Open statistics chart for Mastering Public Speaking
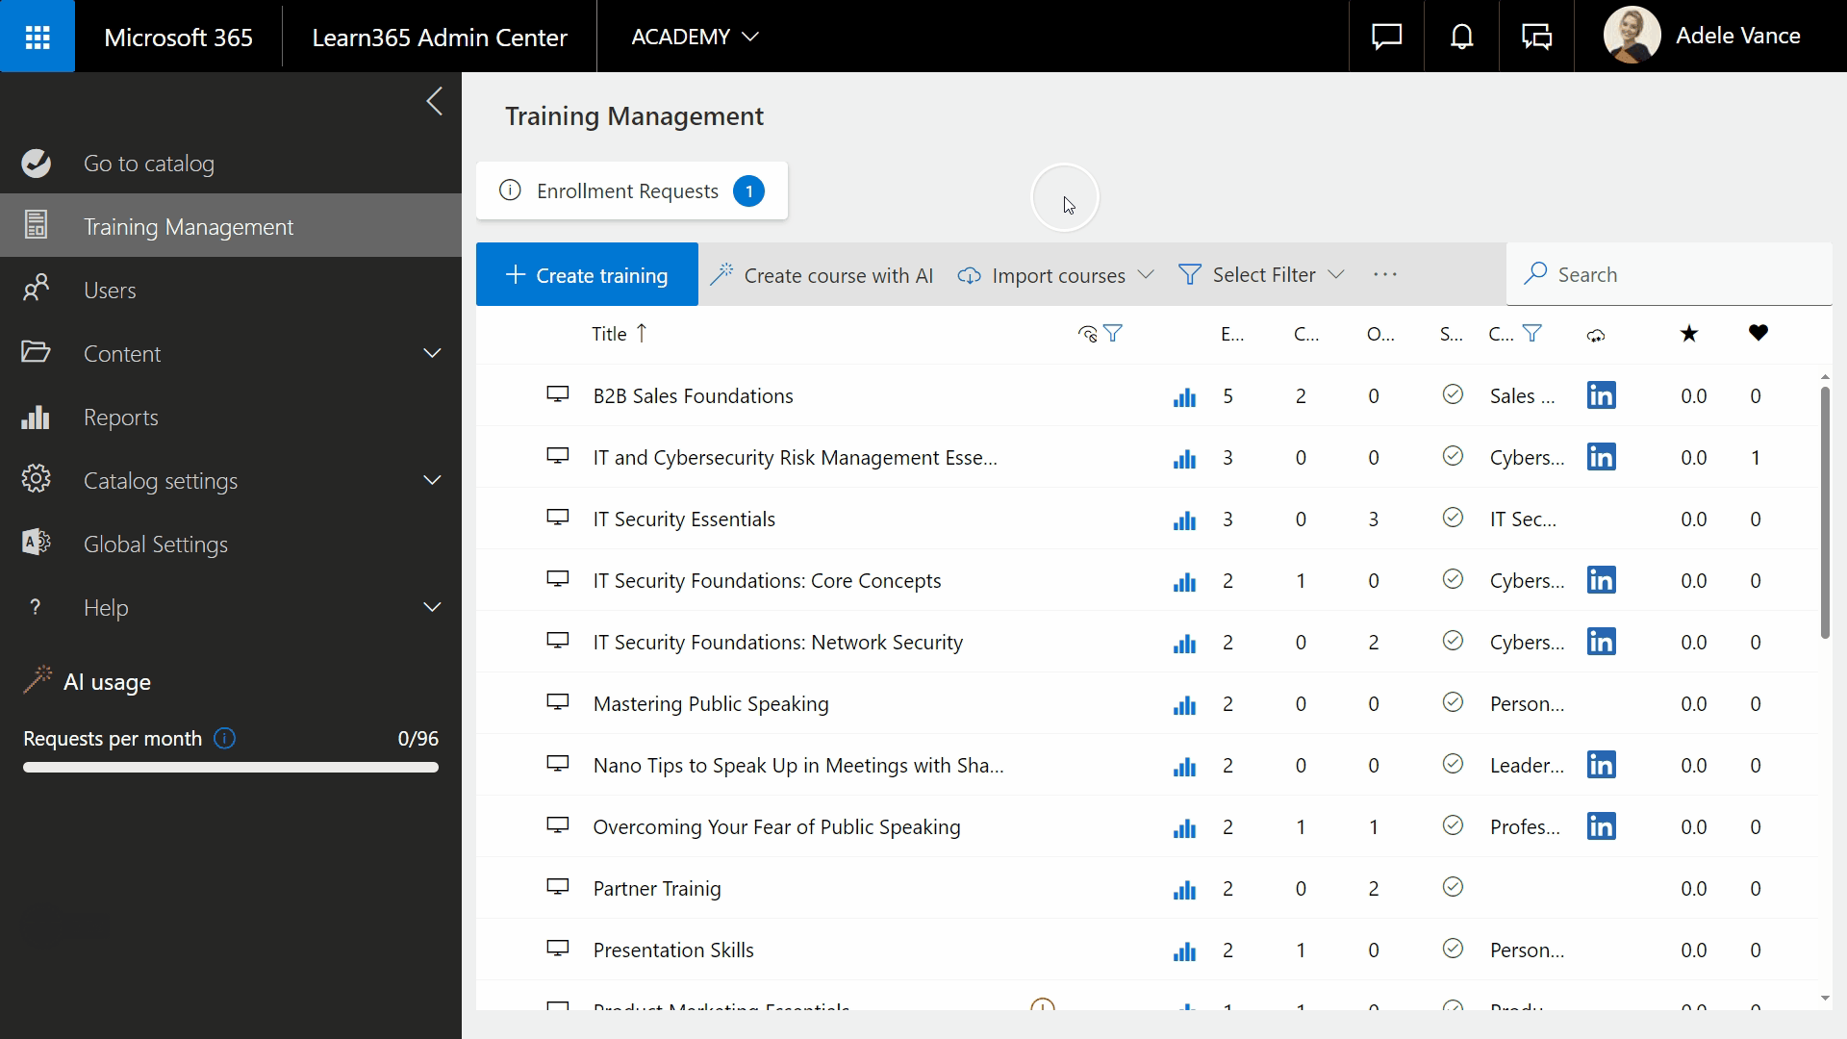 click(x=1184, y=705)
